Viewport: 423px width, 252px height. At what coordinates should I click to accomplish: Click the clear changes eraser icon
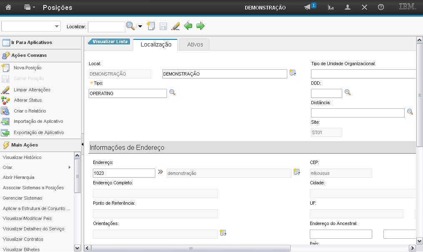[176, 26]
